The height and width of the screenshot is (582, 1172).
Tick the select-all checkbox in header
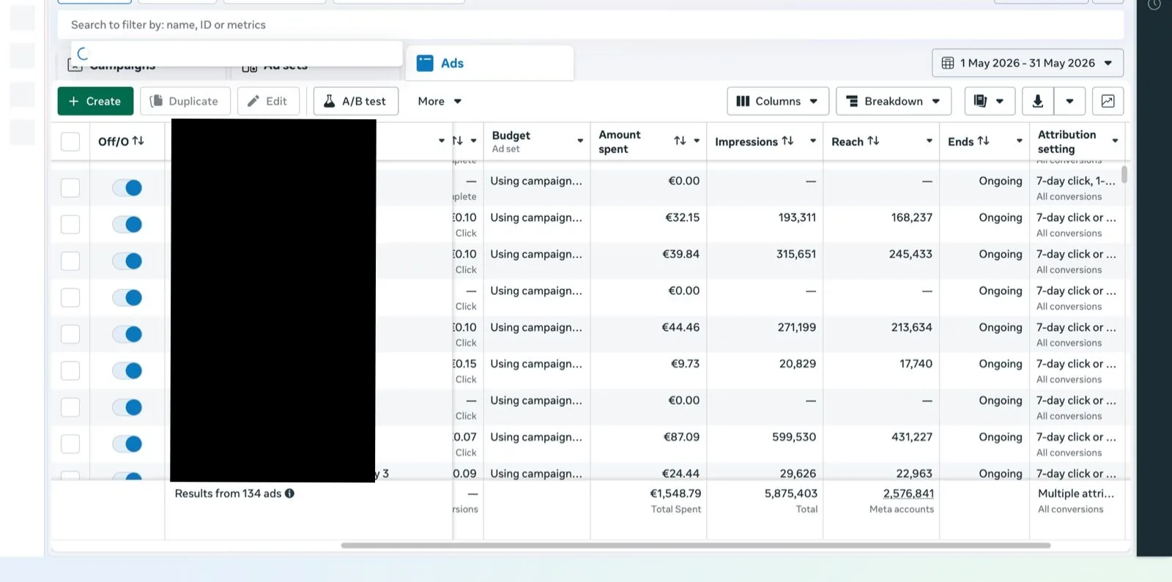pos(70,141)
